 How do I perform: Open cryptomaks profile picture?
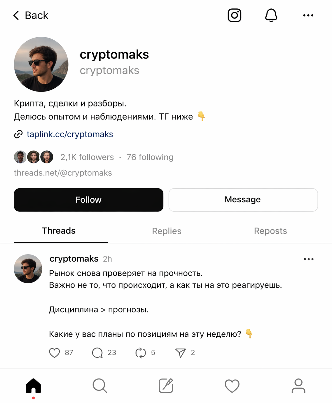(x=41, y=64)
